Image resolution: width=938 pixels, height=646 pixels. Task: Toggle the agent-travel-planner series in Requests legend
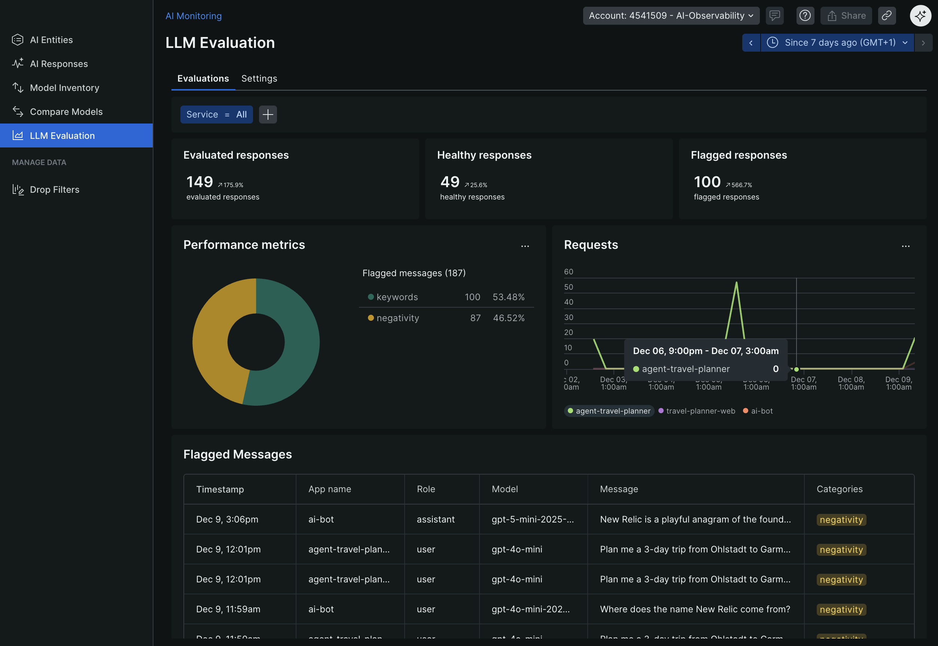tap(609, 411)
